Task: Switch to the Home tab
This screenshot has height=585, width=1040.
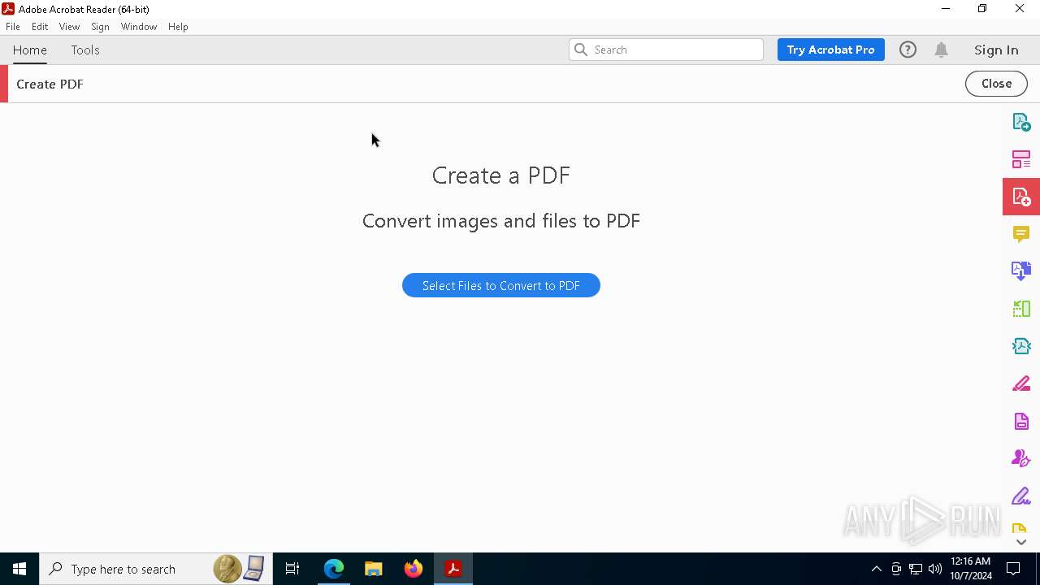Action: tap(30, 50)
